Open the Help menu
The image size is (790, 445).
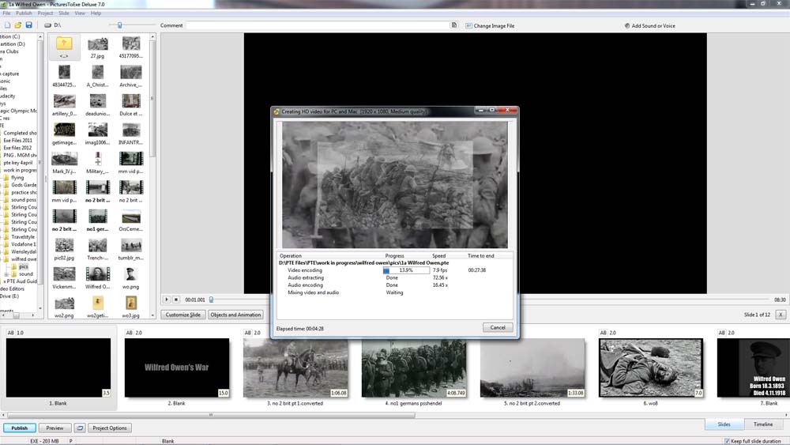click(96, 13)
